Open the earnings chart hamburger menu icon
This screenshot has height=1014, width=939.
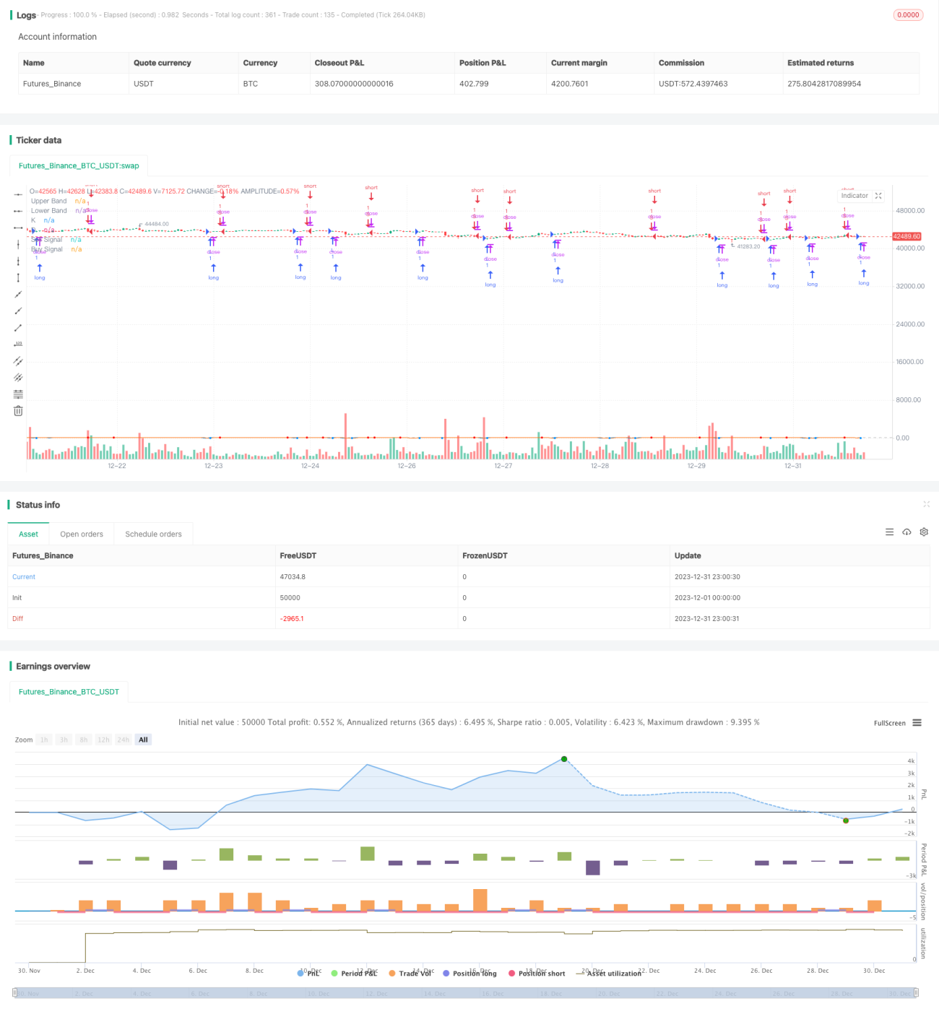coord(917,722)
